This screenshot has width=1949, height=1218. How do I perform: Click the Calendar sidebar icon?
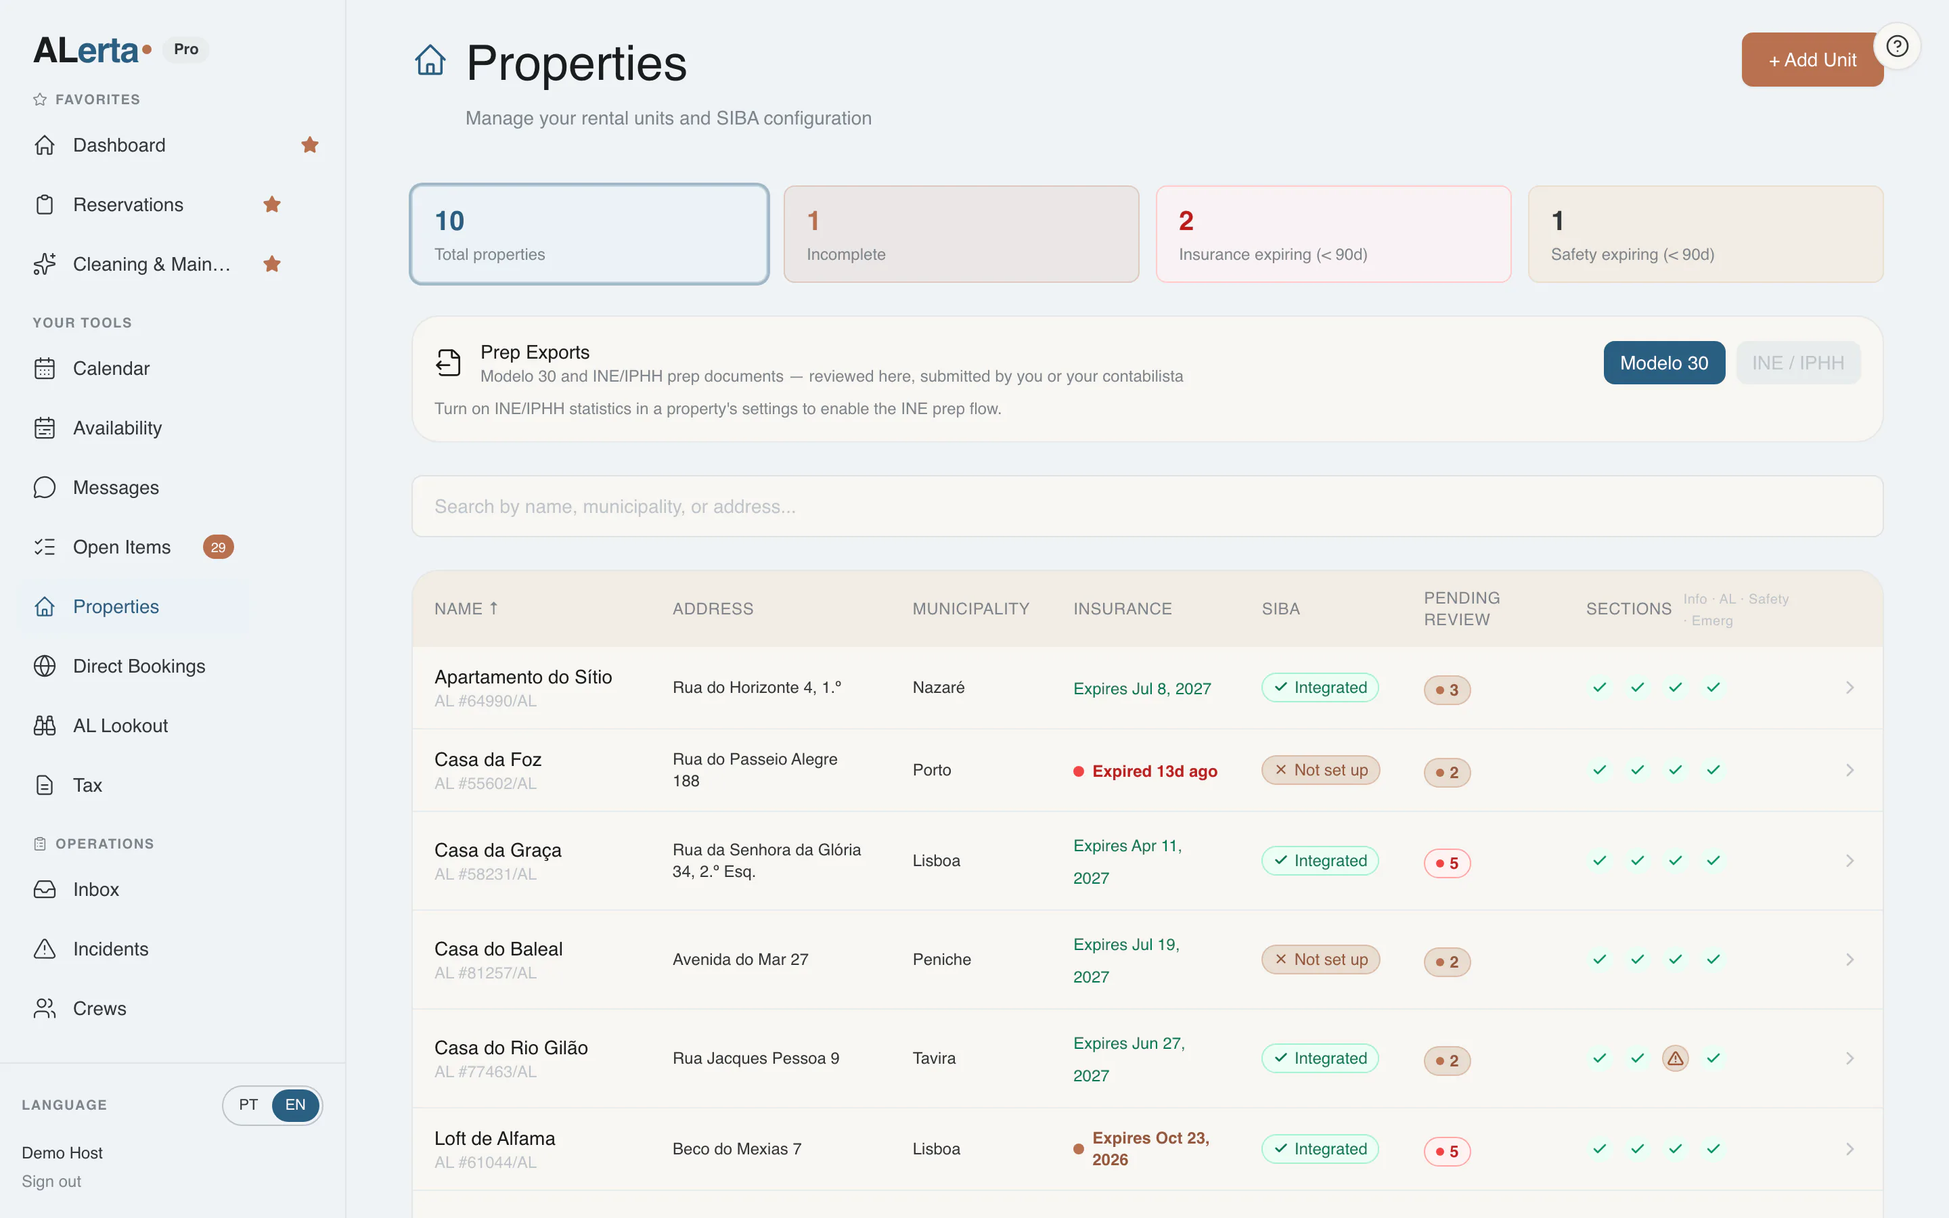45,368
